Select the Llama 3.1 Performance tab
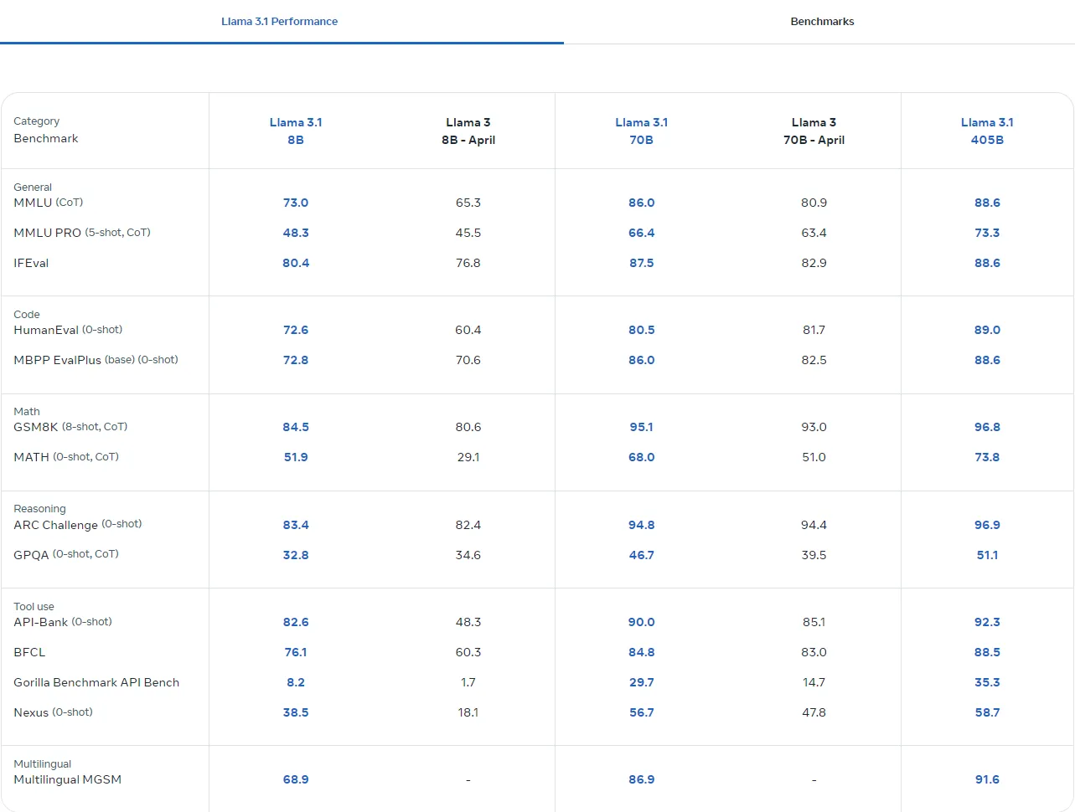 [279, 22]
